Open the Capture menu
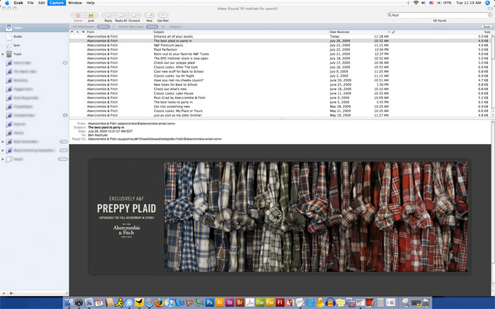Image resolution: width=495 pixels, height=309 pixels. click(56, 3)
